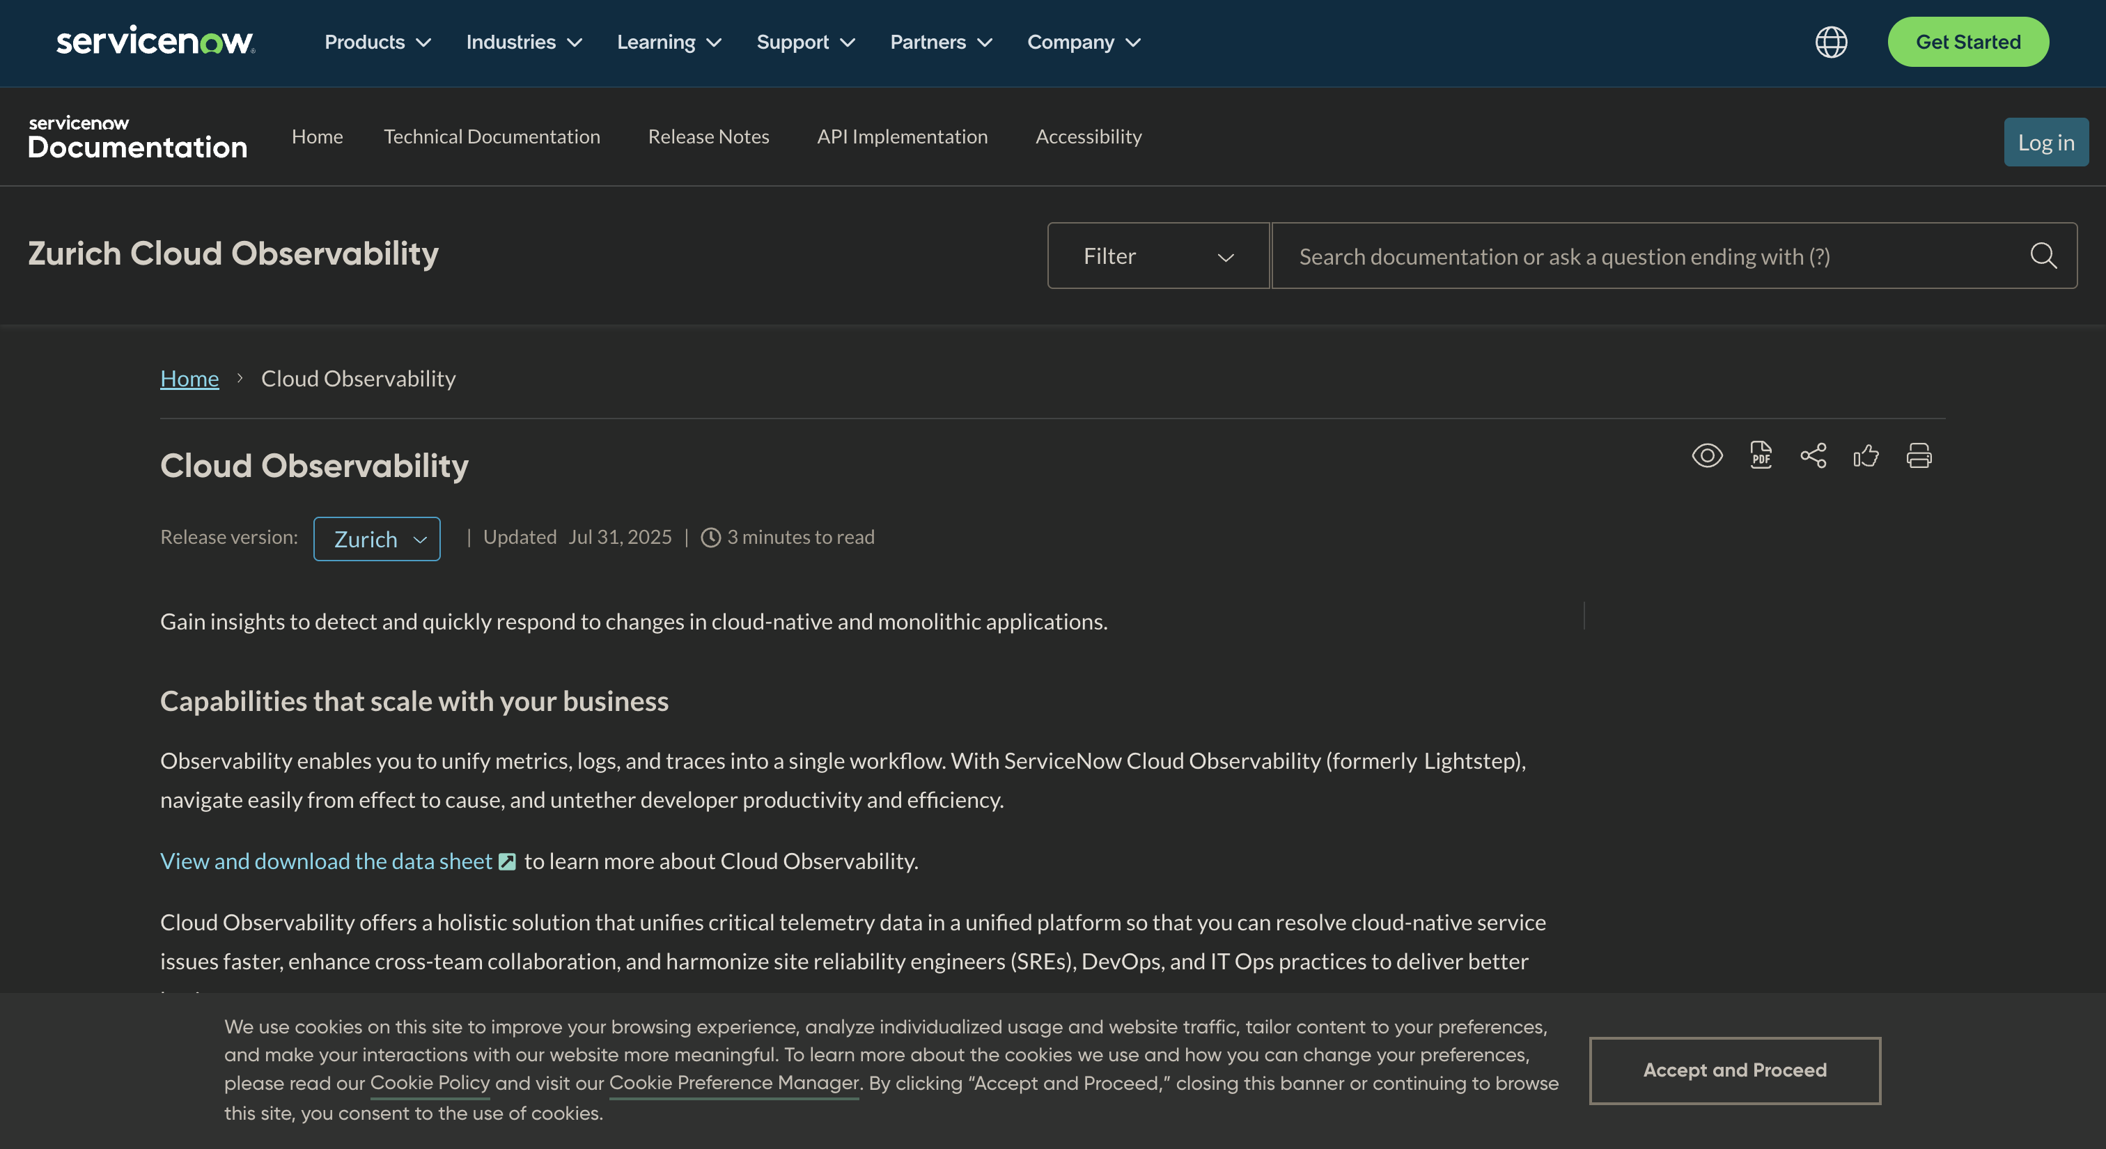Click the print page icon
Image resolution: width=2106 pixels, height=1149 pixels.
point(1918,455)
